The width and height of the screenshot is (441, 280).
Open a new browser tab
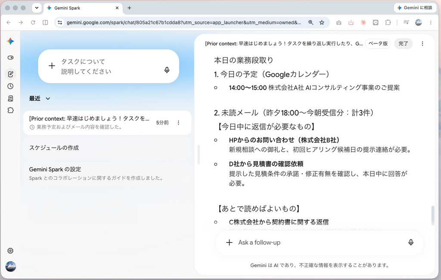129,8
